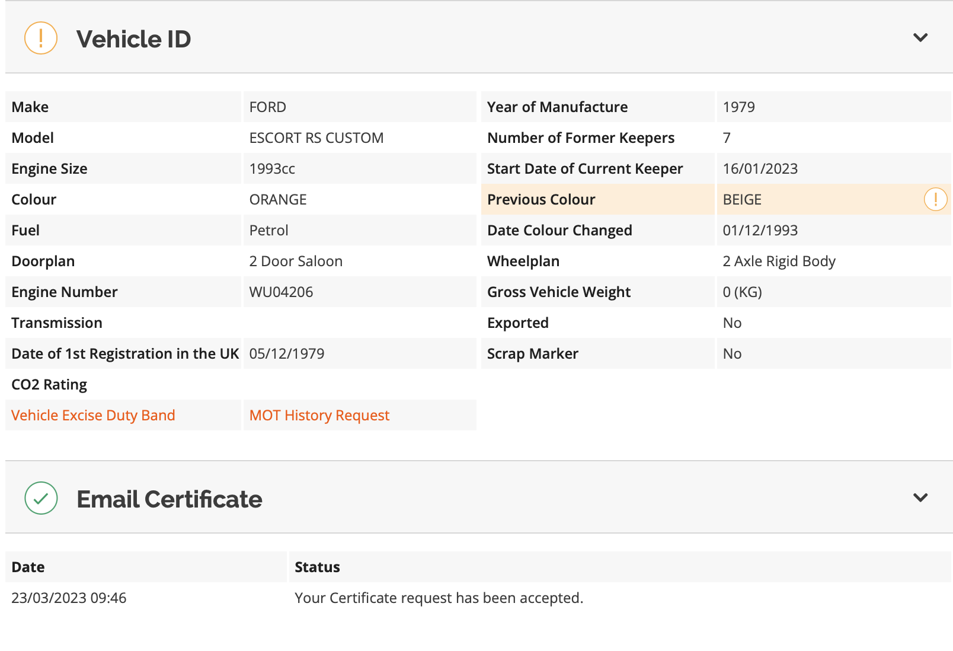Select the Model value ESCORT RS CUSTOM
Viewport: 953px width, 651px height.
pos(316,138)
